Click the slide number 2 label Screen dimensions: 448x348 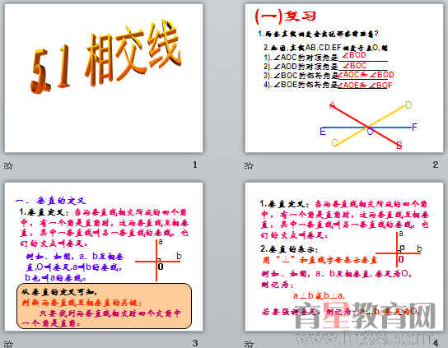click(x=436, y=165)
